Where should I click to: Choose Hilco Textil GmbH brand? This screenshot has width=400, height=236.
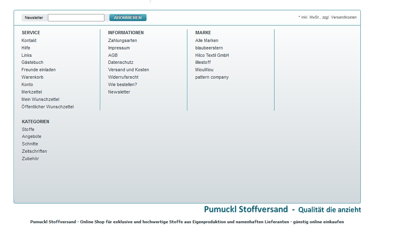(x=212, y=55)
